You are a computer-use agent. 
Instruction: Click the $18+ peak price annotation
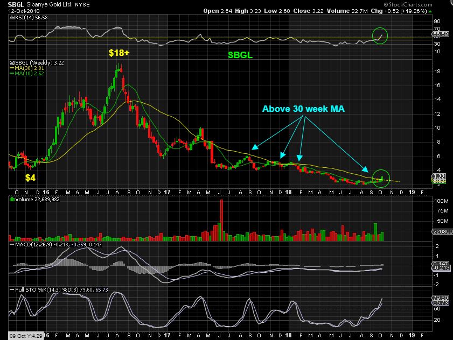coord(119,53)
